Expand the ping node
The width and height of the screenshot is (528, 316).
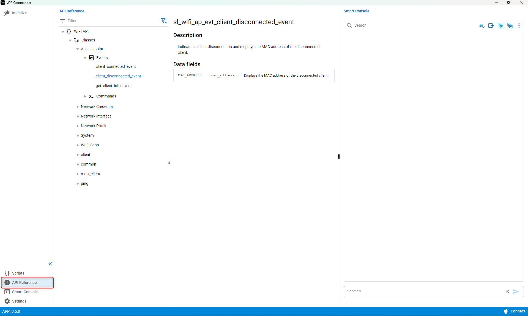point(78,184)
